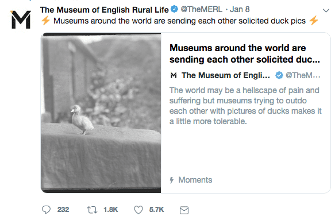Viewport: 335px width, 220px height.
Task: Open the Jan 8 tweet timestamp
Action: (240, 9)
